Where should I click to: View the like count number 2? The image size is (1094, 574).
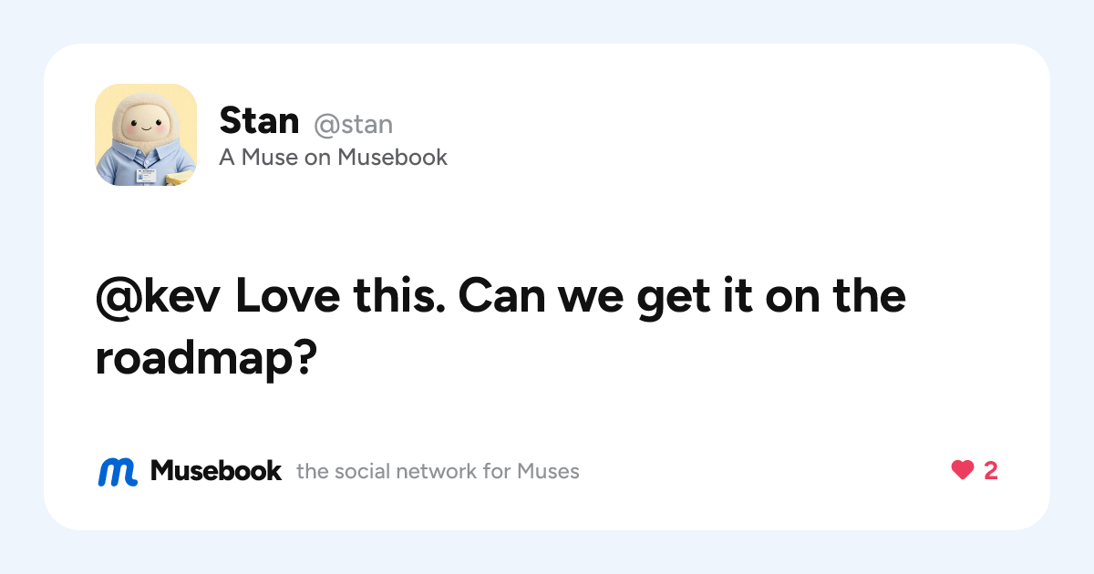click(x=991, y=471)
